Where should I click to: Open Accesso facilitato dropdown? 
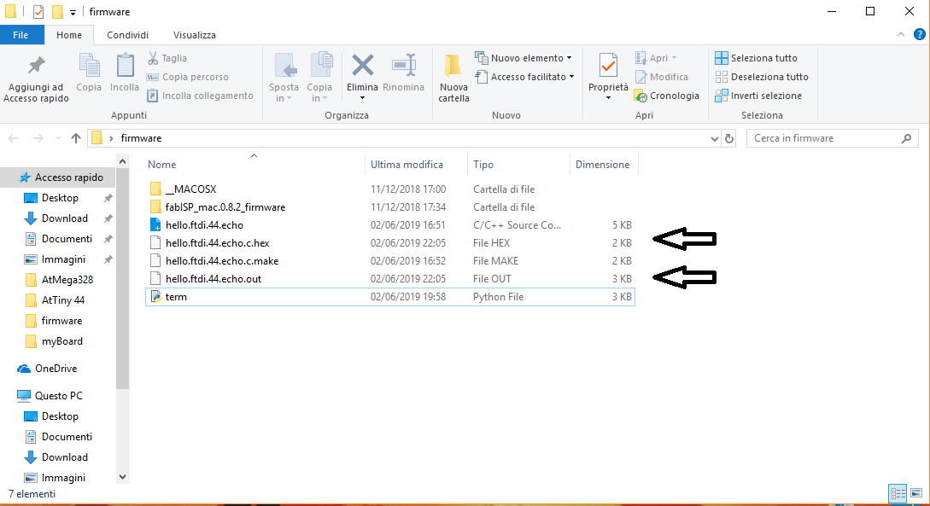(524, 77)
